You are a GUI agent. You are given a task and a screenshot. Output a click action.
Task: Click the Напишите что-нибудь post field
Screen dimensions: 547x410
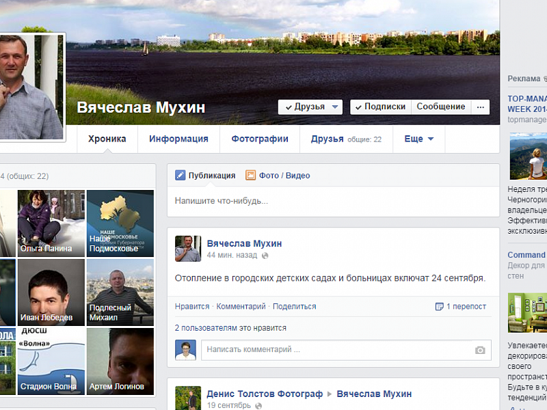click(x=333, y=201)
